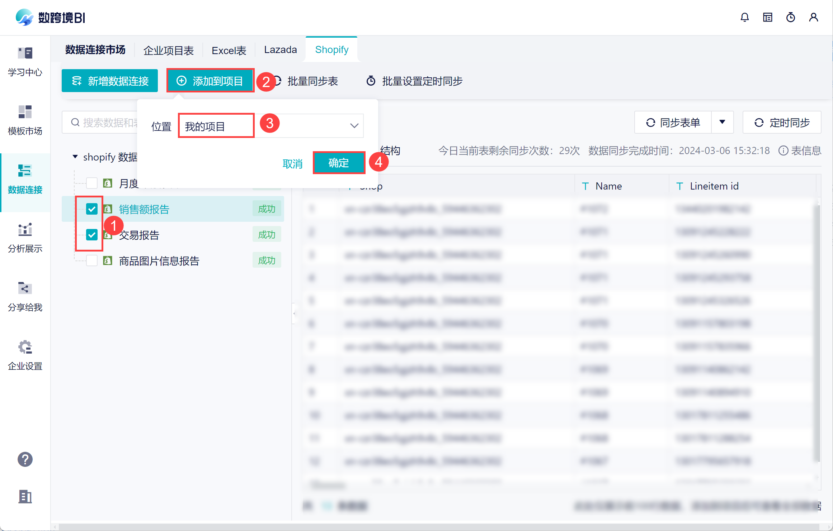Expand the 同步表单 dropdown arrow
The image size is (833, 531).
tap(722, 122)
